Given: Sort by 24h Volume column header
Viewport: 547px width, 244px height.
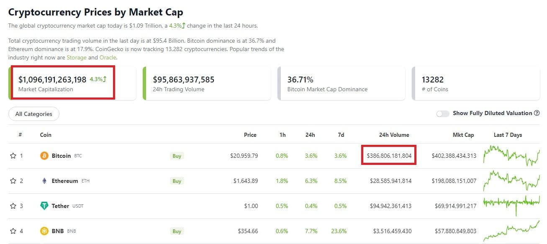Looking at the screenshot, I should (394, 135).
